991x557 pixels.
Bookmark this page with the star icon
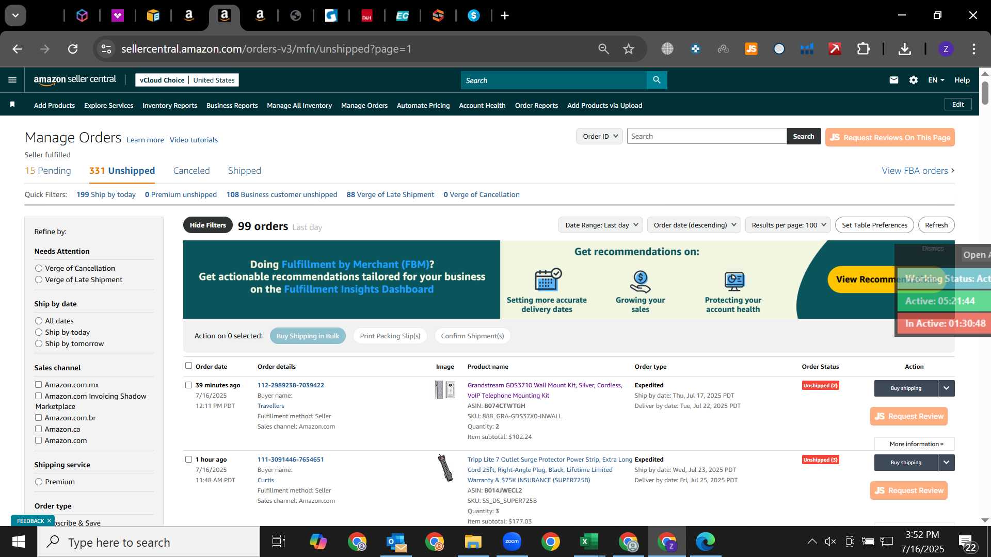[628, 49]
